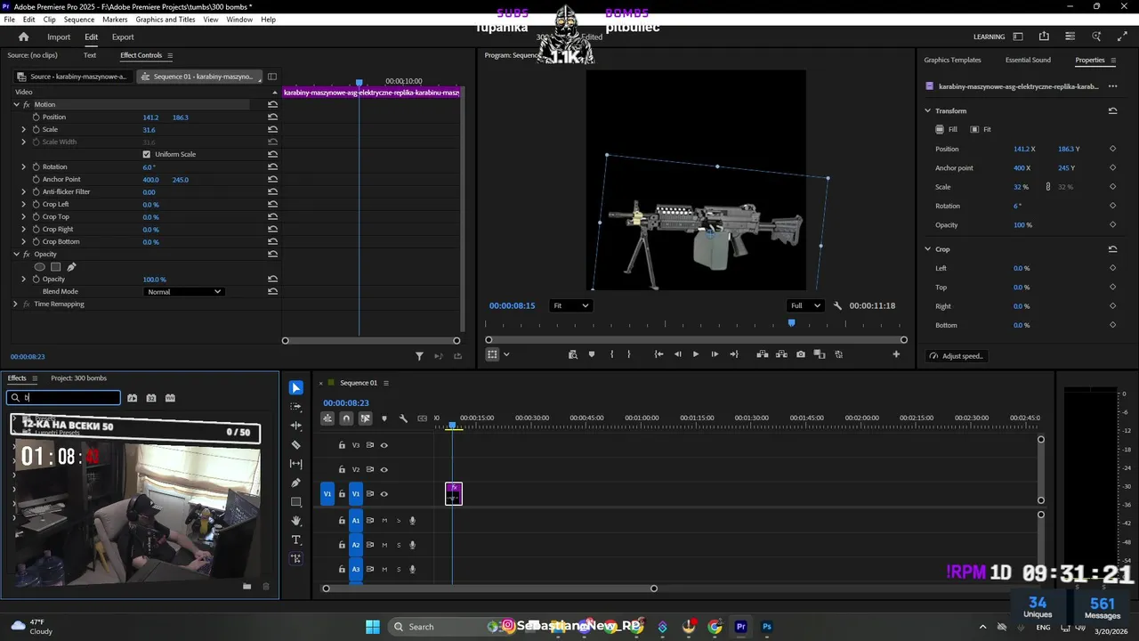Select the Hand tool in the tools panel
Screen dimensions: 1139x641
(296, 521)
